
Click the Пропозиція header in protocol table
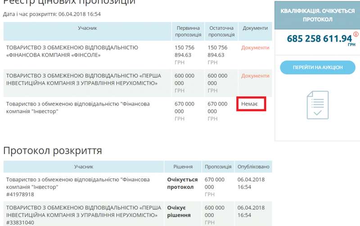[218, 167]
